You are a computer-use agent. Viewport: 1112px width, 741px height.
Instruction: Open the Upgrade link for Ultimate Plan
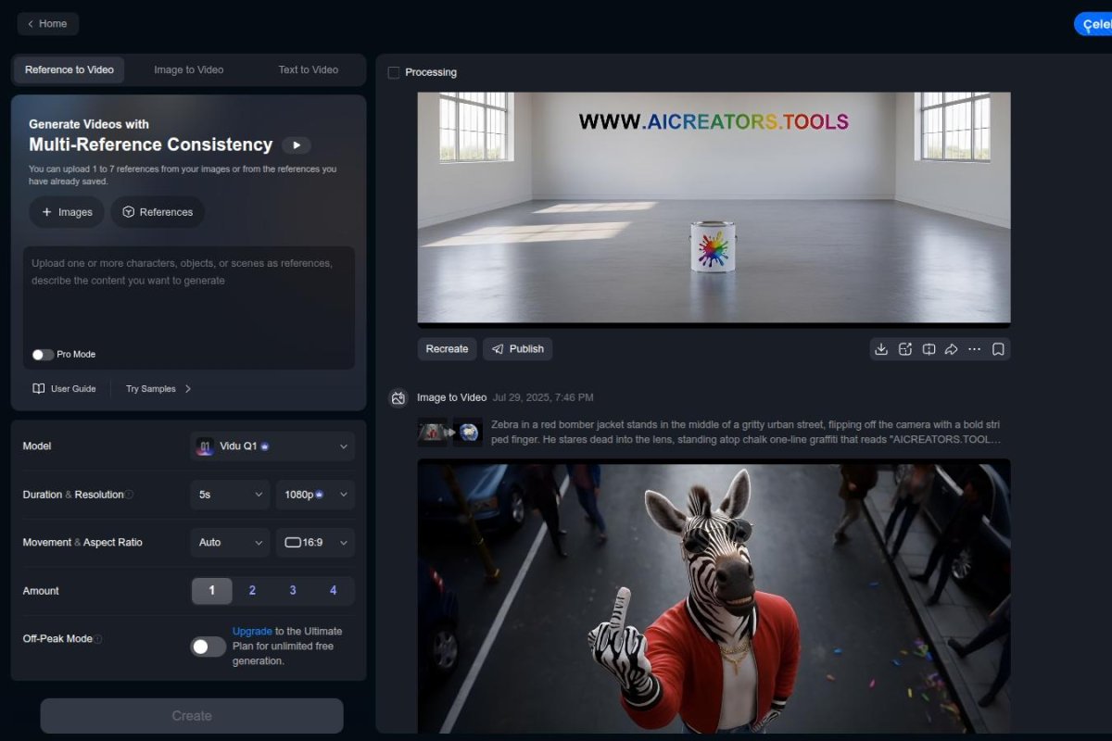[x=252, y=631]
